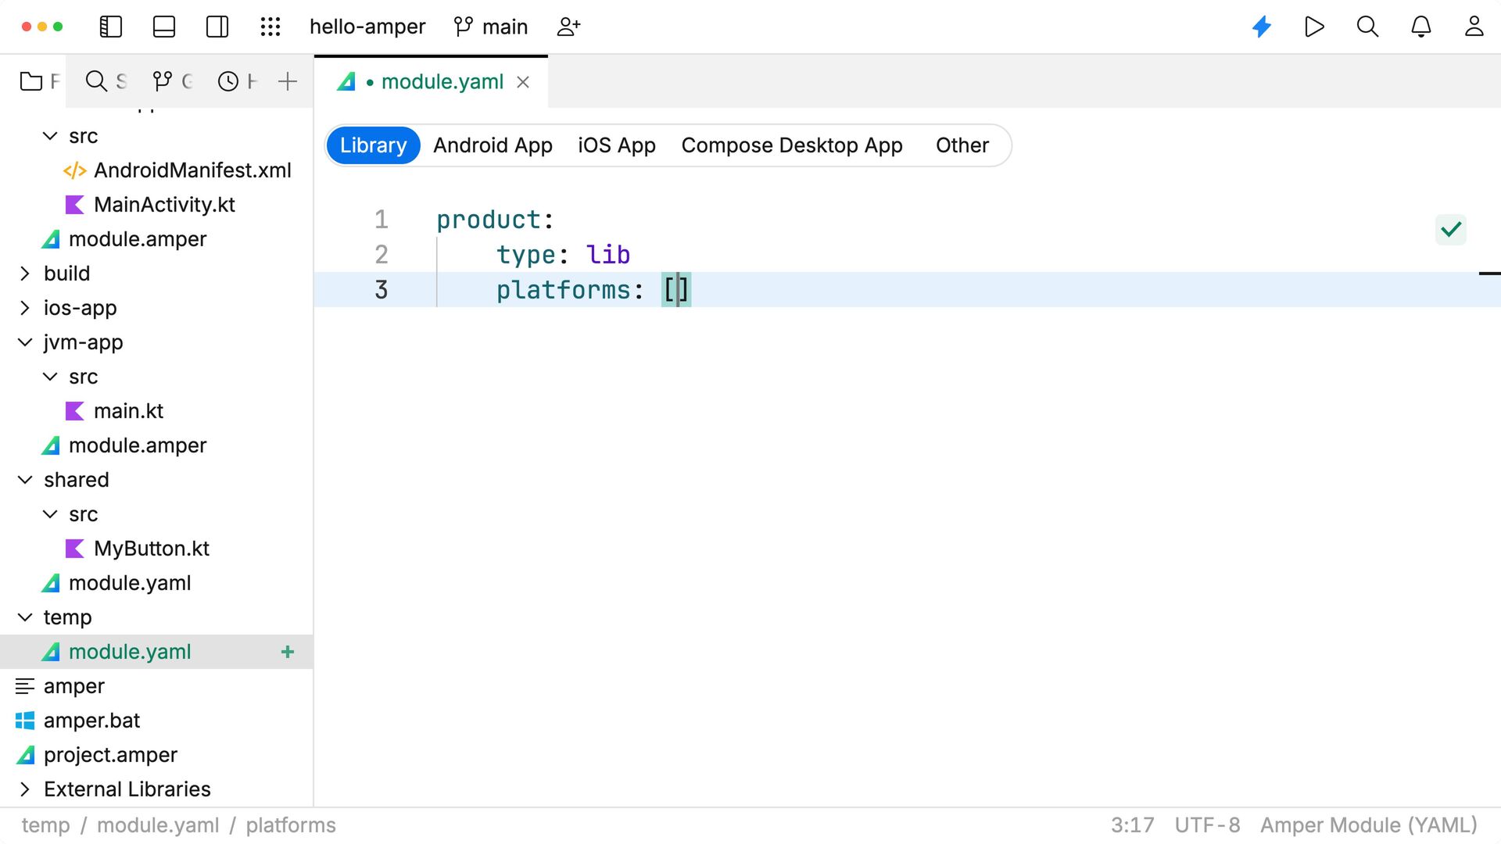Click the platforms breadcrumb segment
This screenshot has width=1501, height=844.
(x=291, y=825)
